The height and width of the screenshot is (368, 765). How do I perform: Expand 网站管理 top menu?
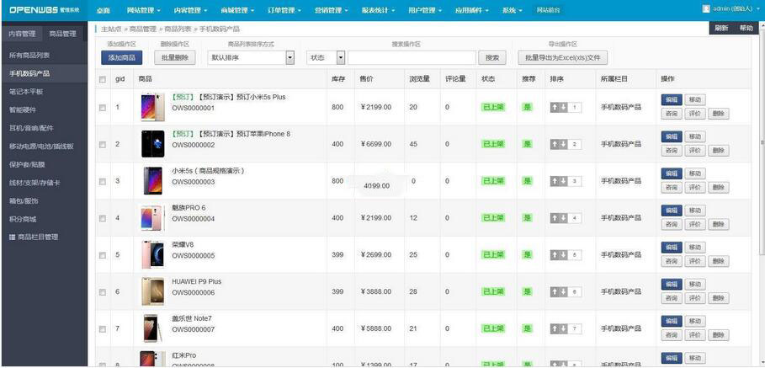(143, 10)
